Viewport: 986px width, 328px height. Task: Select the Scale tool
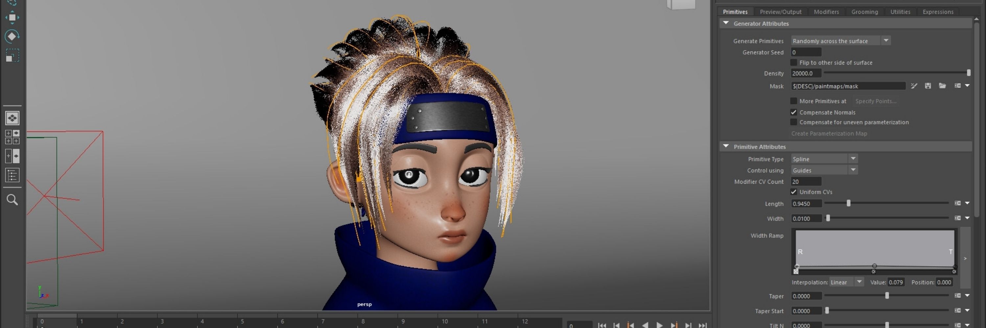click(x=12, y=55)
